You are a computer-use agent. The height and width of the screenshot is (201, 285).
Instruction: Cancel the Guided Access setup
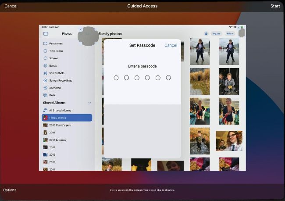point(11,6)
